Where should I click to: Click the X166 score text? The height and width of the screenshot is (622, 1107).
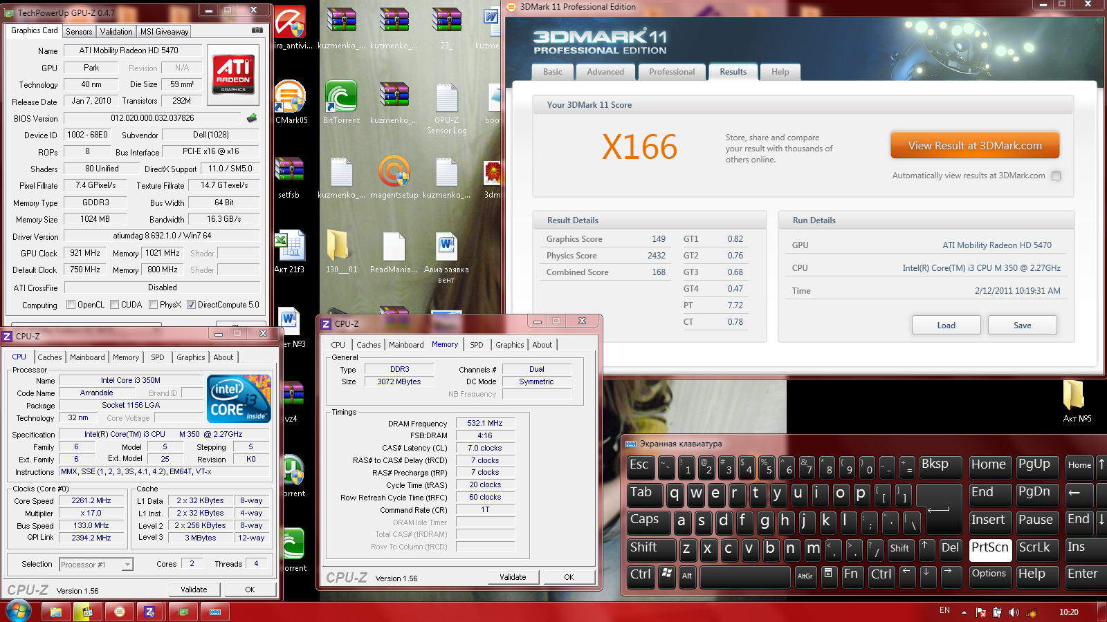point(639,147)
